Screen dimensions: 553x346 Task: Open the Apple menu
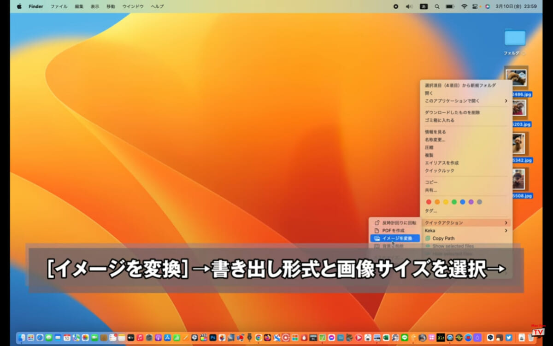pyautogui.click(x=19, y=6)
